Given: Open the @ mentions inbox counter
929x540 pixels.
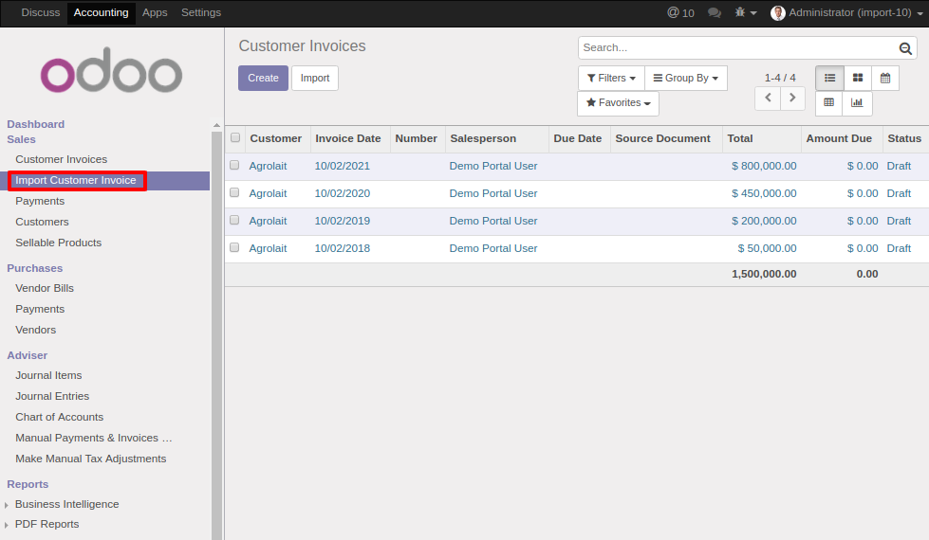Looking at the screenshot, I should pyautogui.click(x=680, y=12).
